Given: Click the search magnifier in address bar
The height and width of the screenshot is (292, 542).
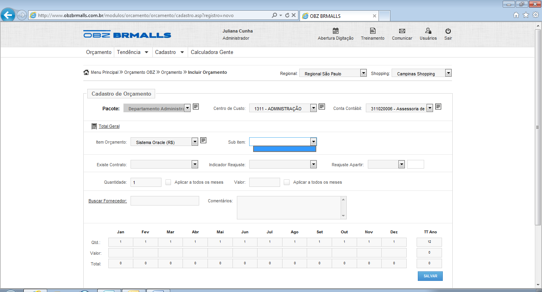Looking at the screenshot, I should [x=274, y=15].
